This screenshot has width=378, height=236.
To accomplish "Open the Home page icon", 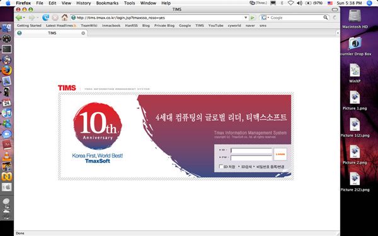I will [x=64, y=18].
